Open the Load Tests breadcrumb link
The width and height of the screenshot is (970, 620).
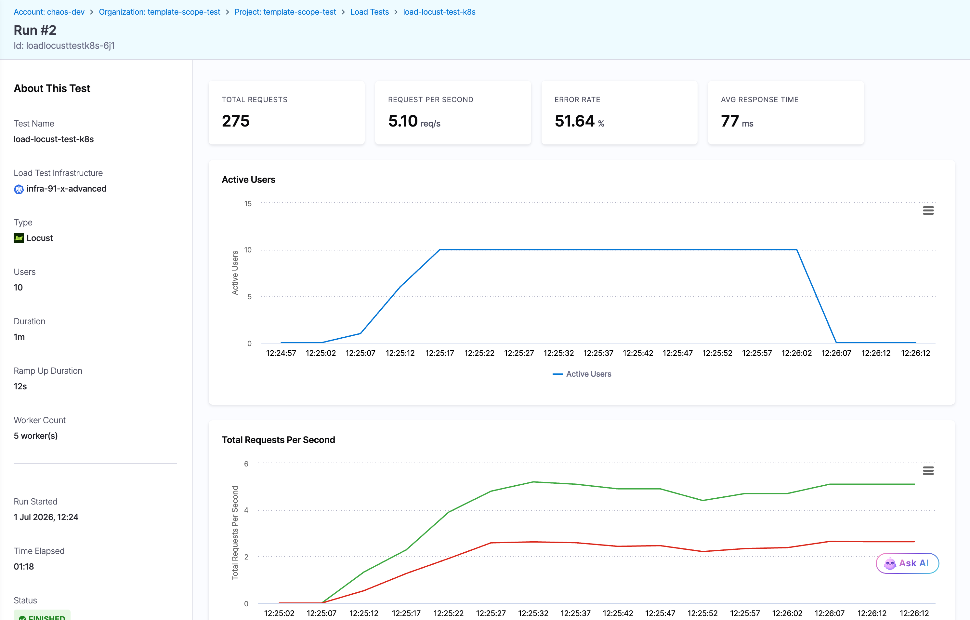click(x=369, y=12)
